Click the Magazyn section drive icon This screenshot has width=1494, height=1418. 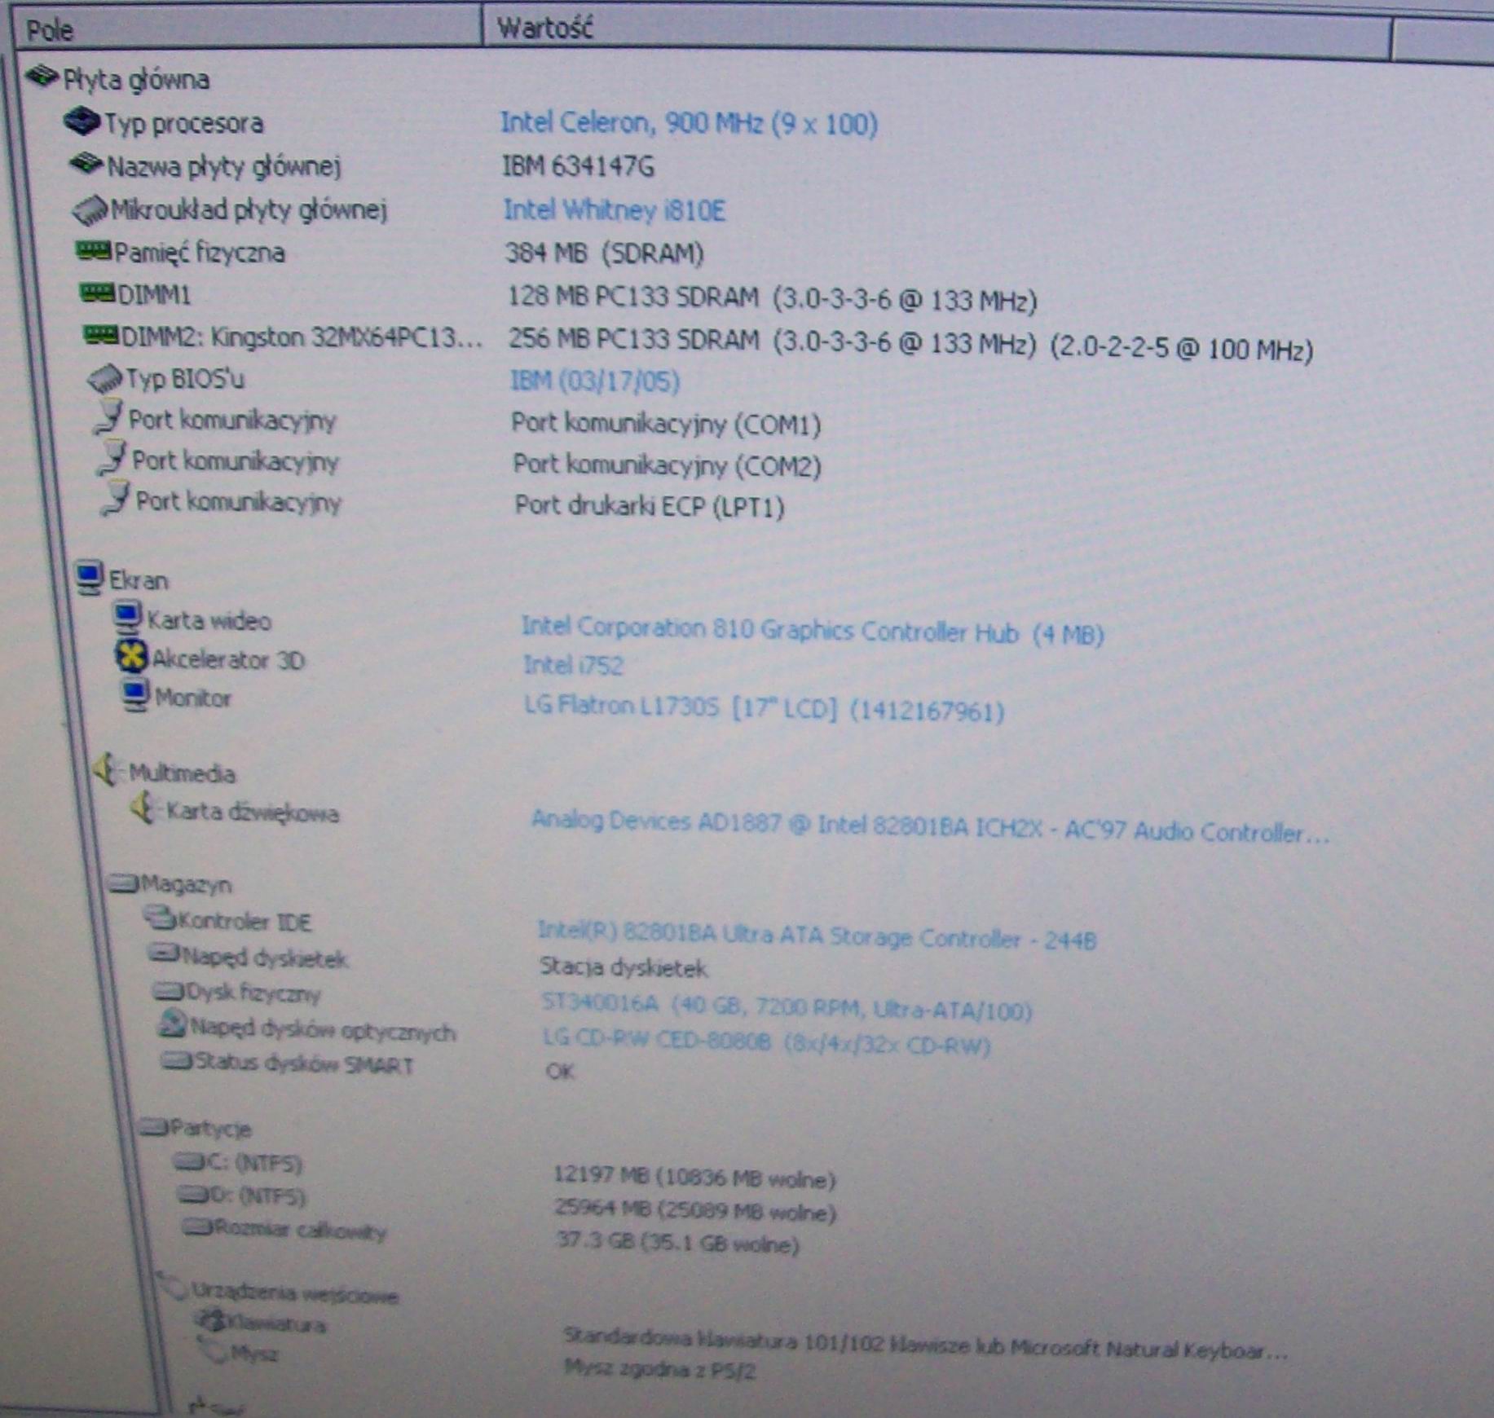click(124, 883)
